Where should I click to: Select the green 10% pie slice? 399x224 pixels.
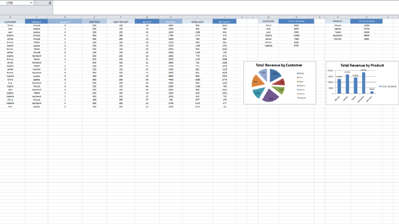(279, 89)
